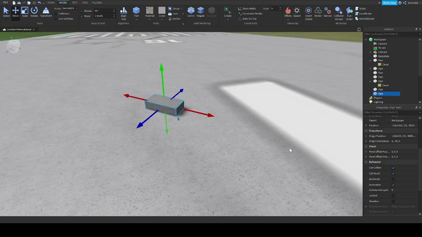Collapse the Transform properties section
This screenshot has width=422, height=237.
click(366, 131)
